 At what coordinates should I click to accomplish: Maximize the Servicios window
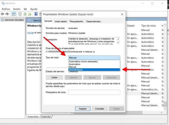coord(152,3)
